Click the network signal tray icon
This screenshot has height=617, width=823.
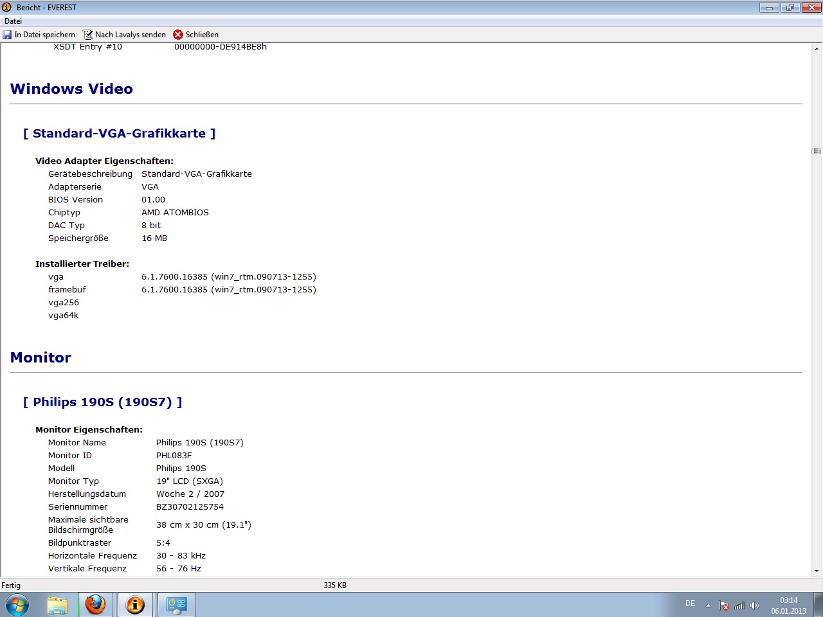[x=739, y=605]
